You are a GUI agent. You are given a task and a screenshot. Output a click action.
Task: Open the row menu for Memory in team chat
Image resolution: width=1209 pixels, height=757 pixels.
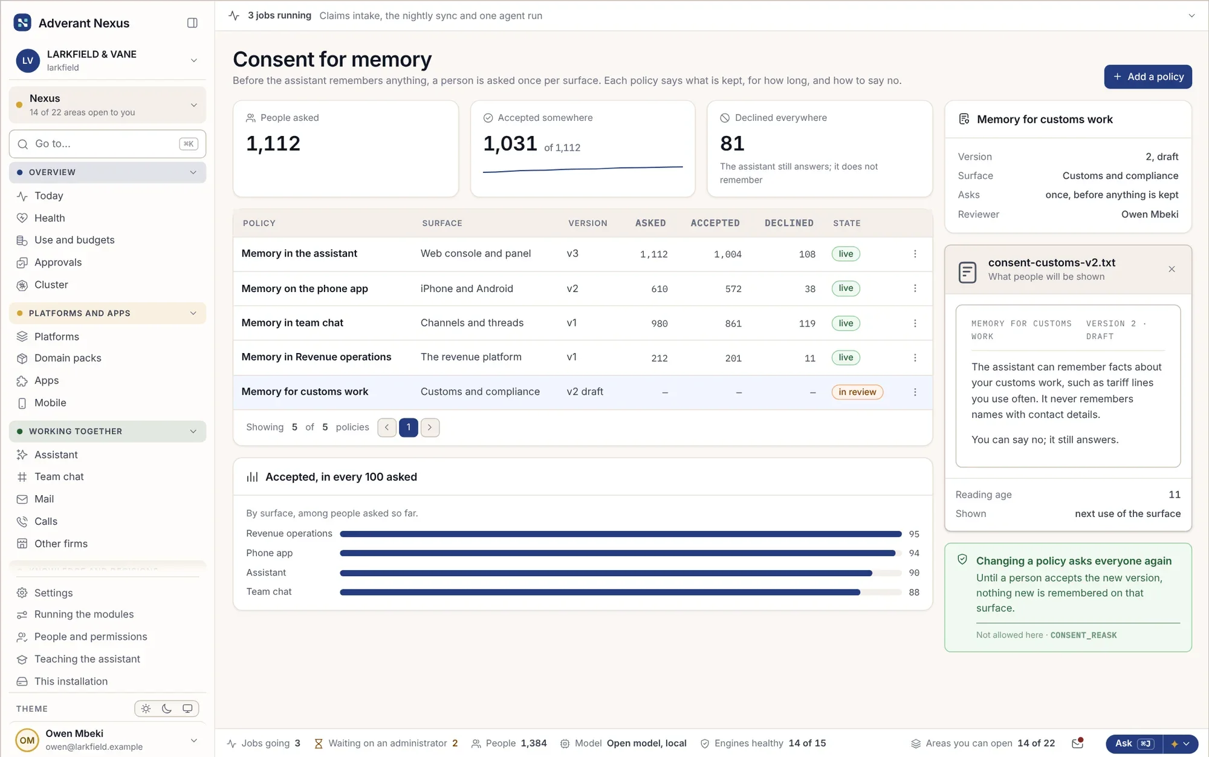point(915,323)
